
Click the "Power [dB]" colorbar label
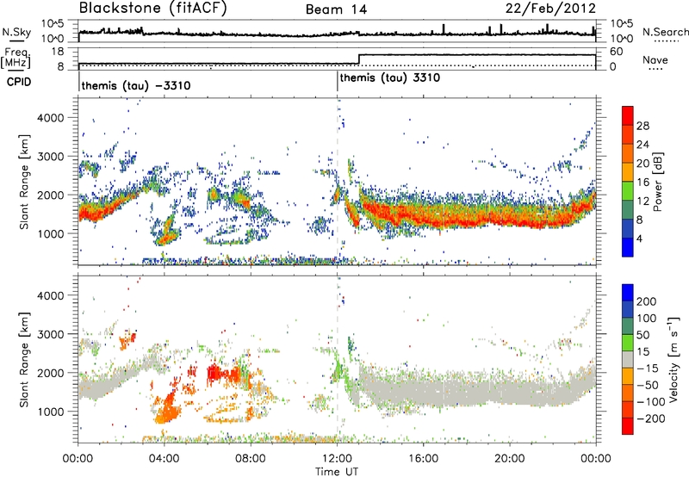coord(658,182)
